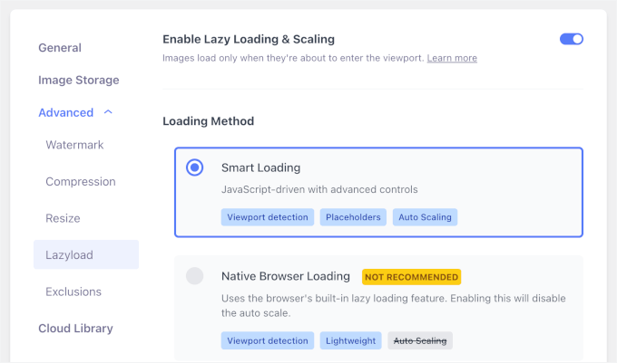Viewport: 617px width, 363px height.
Task: Toggle the Enable Lazy Loading & Scaling switch
Action: [572, 39]
